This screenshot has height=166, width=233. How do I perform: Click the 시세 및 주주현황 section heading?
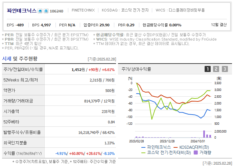coord(20,59)
